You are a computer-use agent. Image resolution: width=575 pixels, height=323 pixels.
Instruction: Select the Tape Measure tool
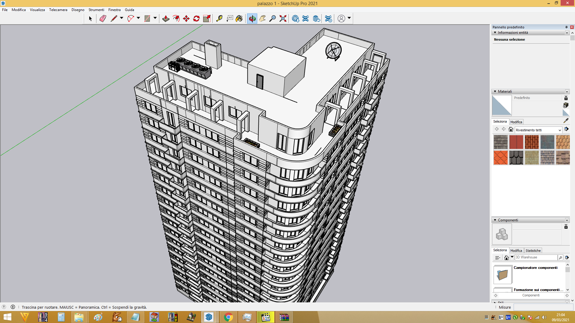219,19
